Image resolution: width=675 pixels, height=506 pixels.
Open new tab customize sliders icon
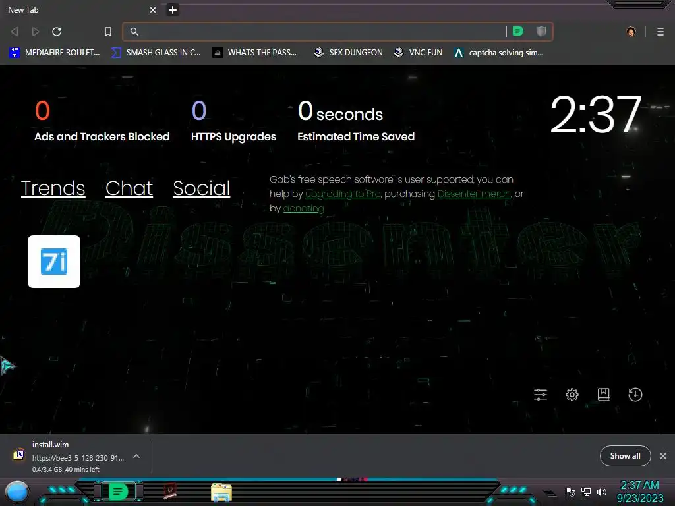541,395
